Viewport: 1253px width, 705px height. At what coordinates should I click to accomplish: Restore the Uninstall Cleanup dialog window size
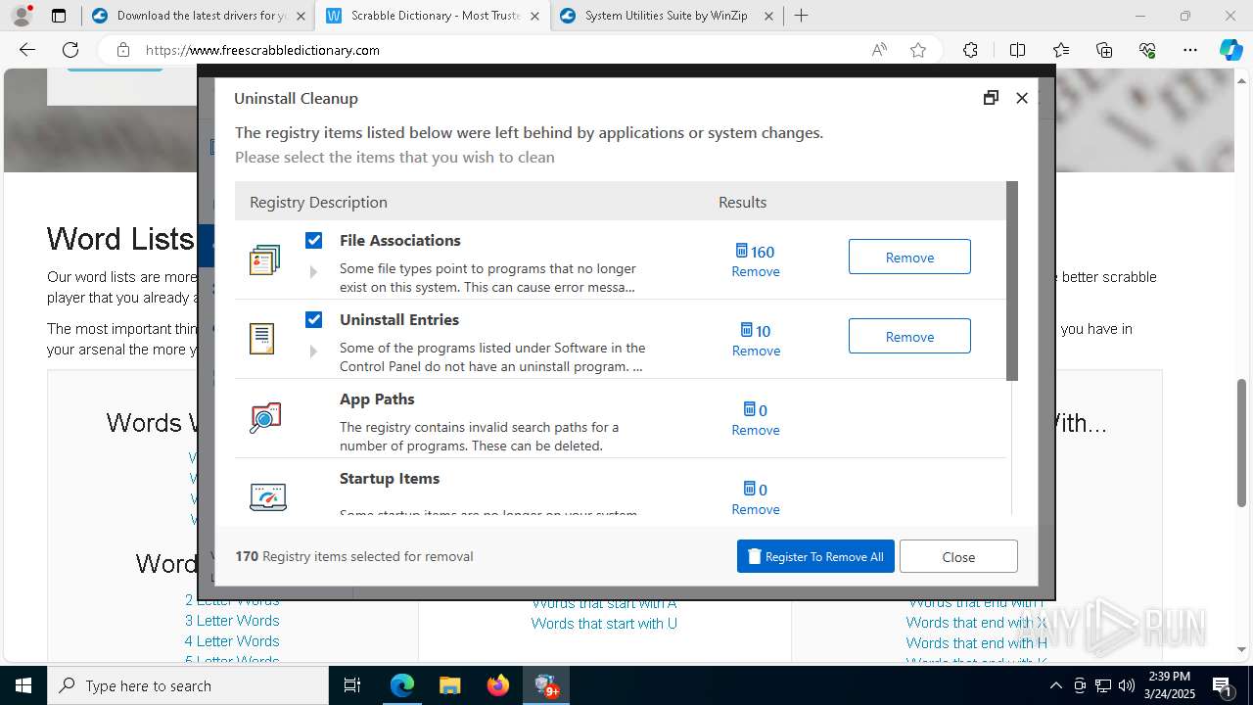991,97
